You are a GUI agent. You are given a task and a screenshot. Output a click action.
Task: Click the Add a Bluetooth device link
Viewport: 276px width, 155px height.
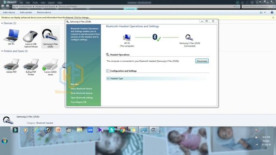click(x=82, y=89)
